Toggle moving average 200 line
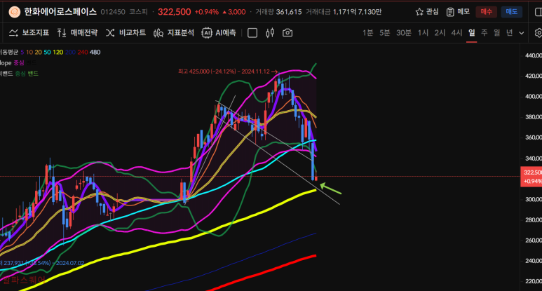 coord(70,52)
